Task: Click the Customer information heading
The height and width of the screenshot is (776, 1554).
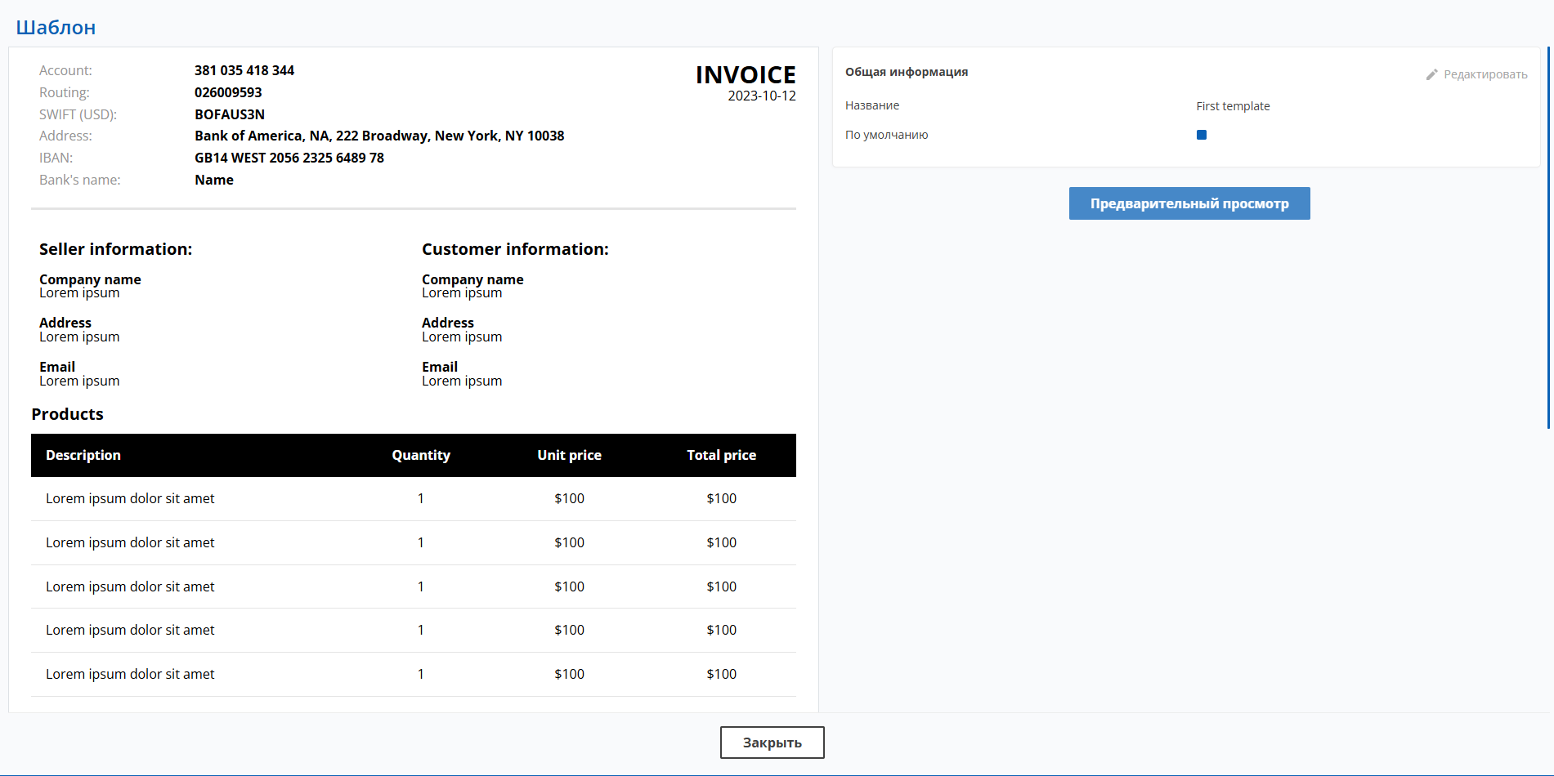Action: (x=515, y=249)
